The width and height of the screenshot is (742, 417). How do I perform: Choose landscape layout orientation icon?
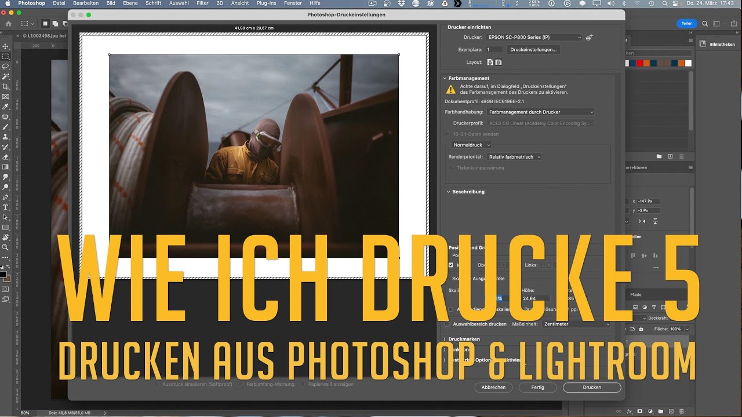click(499, 62)
